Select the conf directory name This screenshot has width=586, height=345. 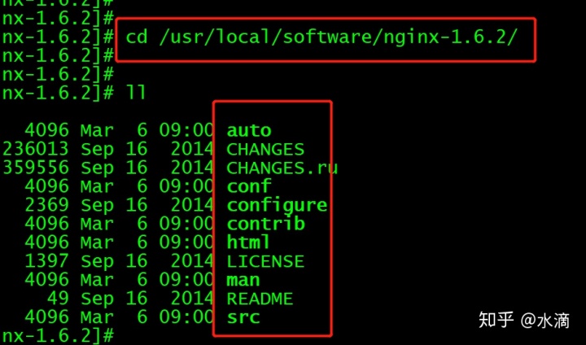(x=249, y=186)
